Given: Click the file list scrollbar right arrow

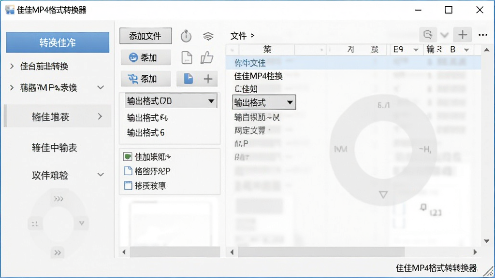Looking at the screenshot, I should coord(475,252).
